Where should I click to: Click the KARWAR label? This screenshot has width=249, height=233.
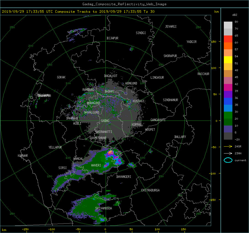click(x=23, y=156)
